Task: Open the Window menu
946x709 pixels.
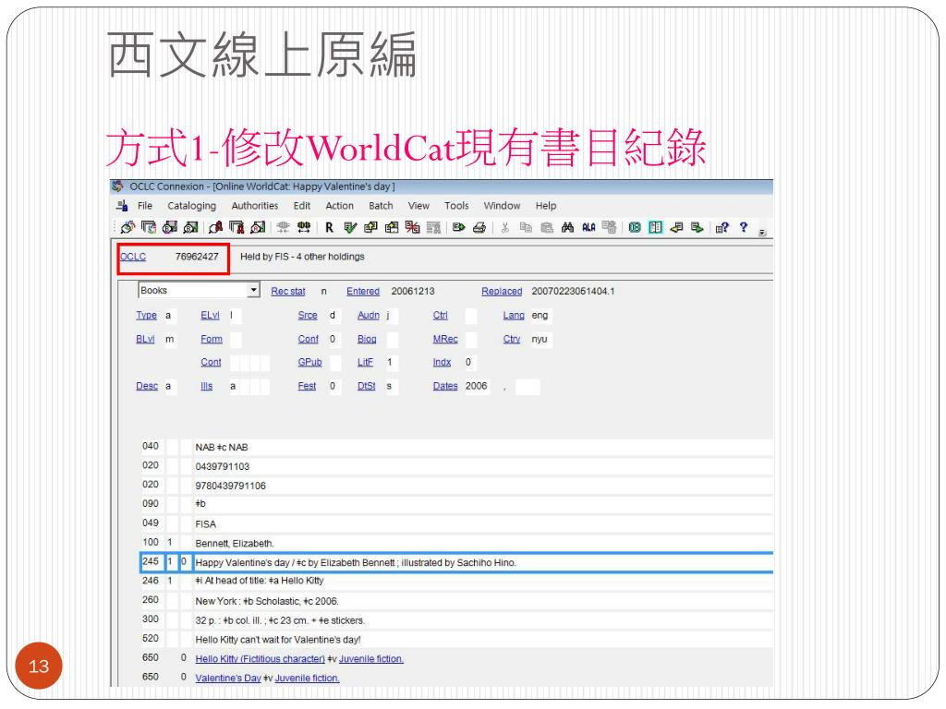Action: pos(502,206)
